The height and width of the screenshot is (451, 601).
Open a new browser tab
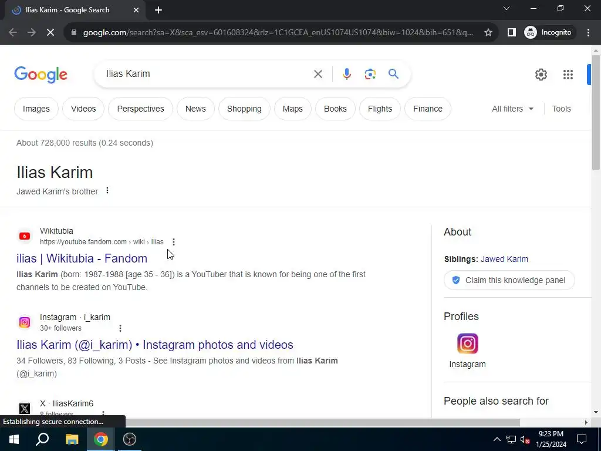(158, 10)
